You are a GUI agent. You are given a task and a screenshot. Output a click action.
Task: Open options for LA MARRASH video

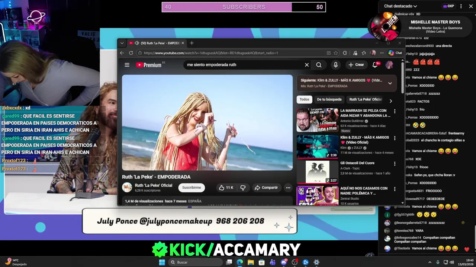(395, 111)
